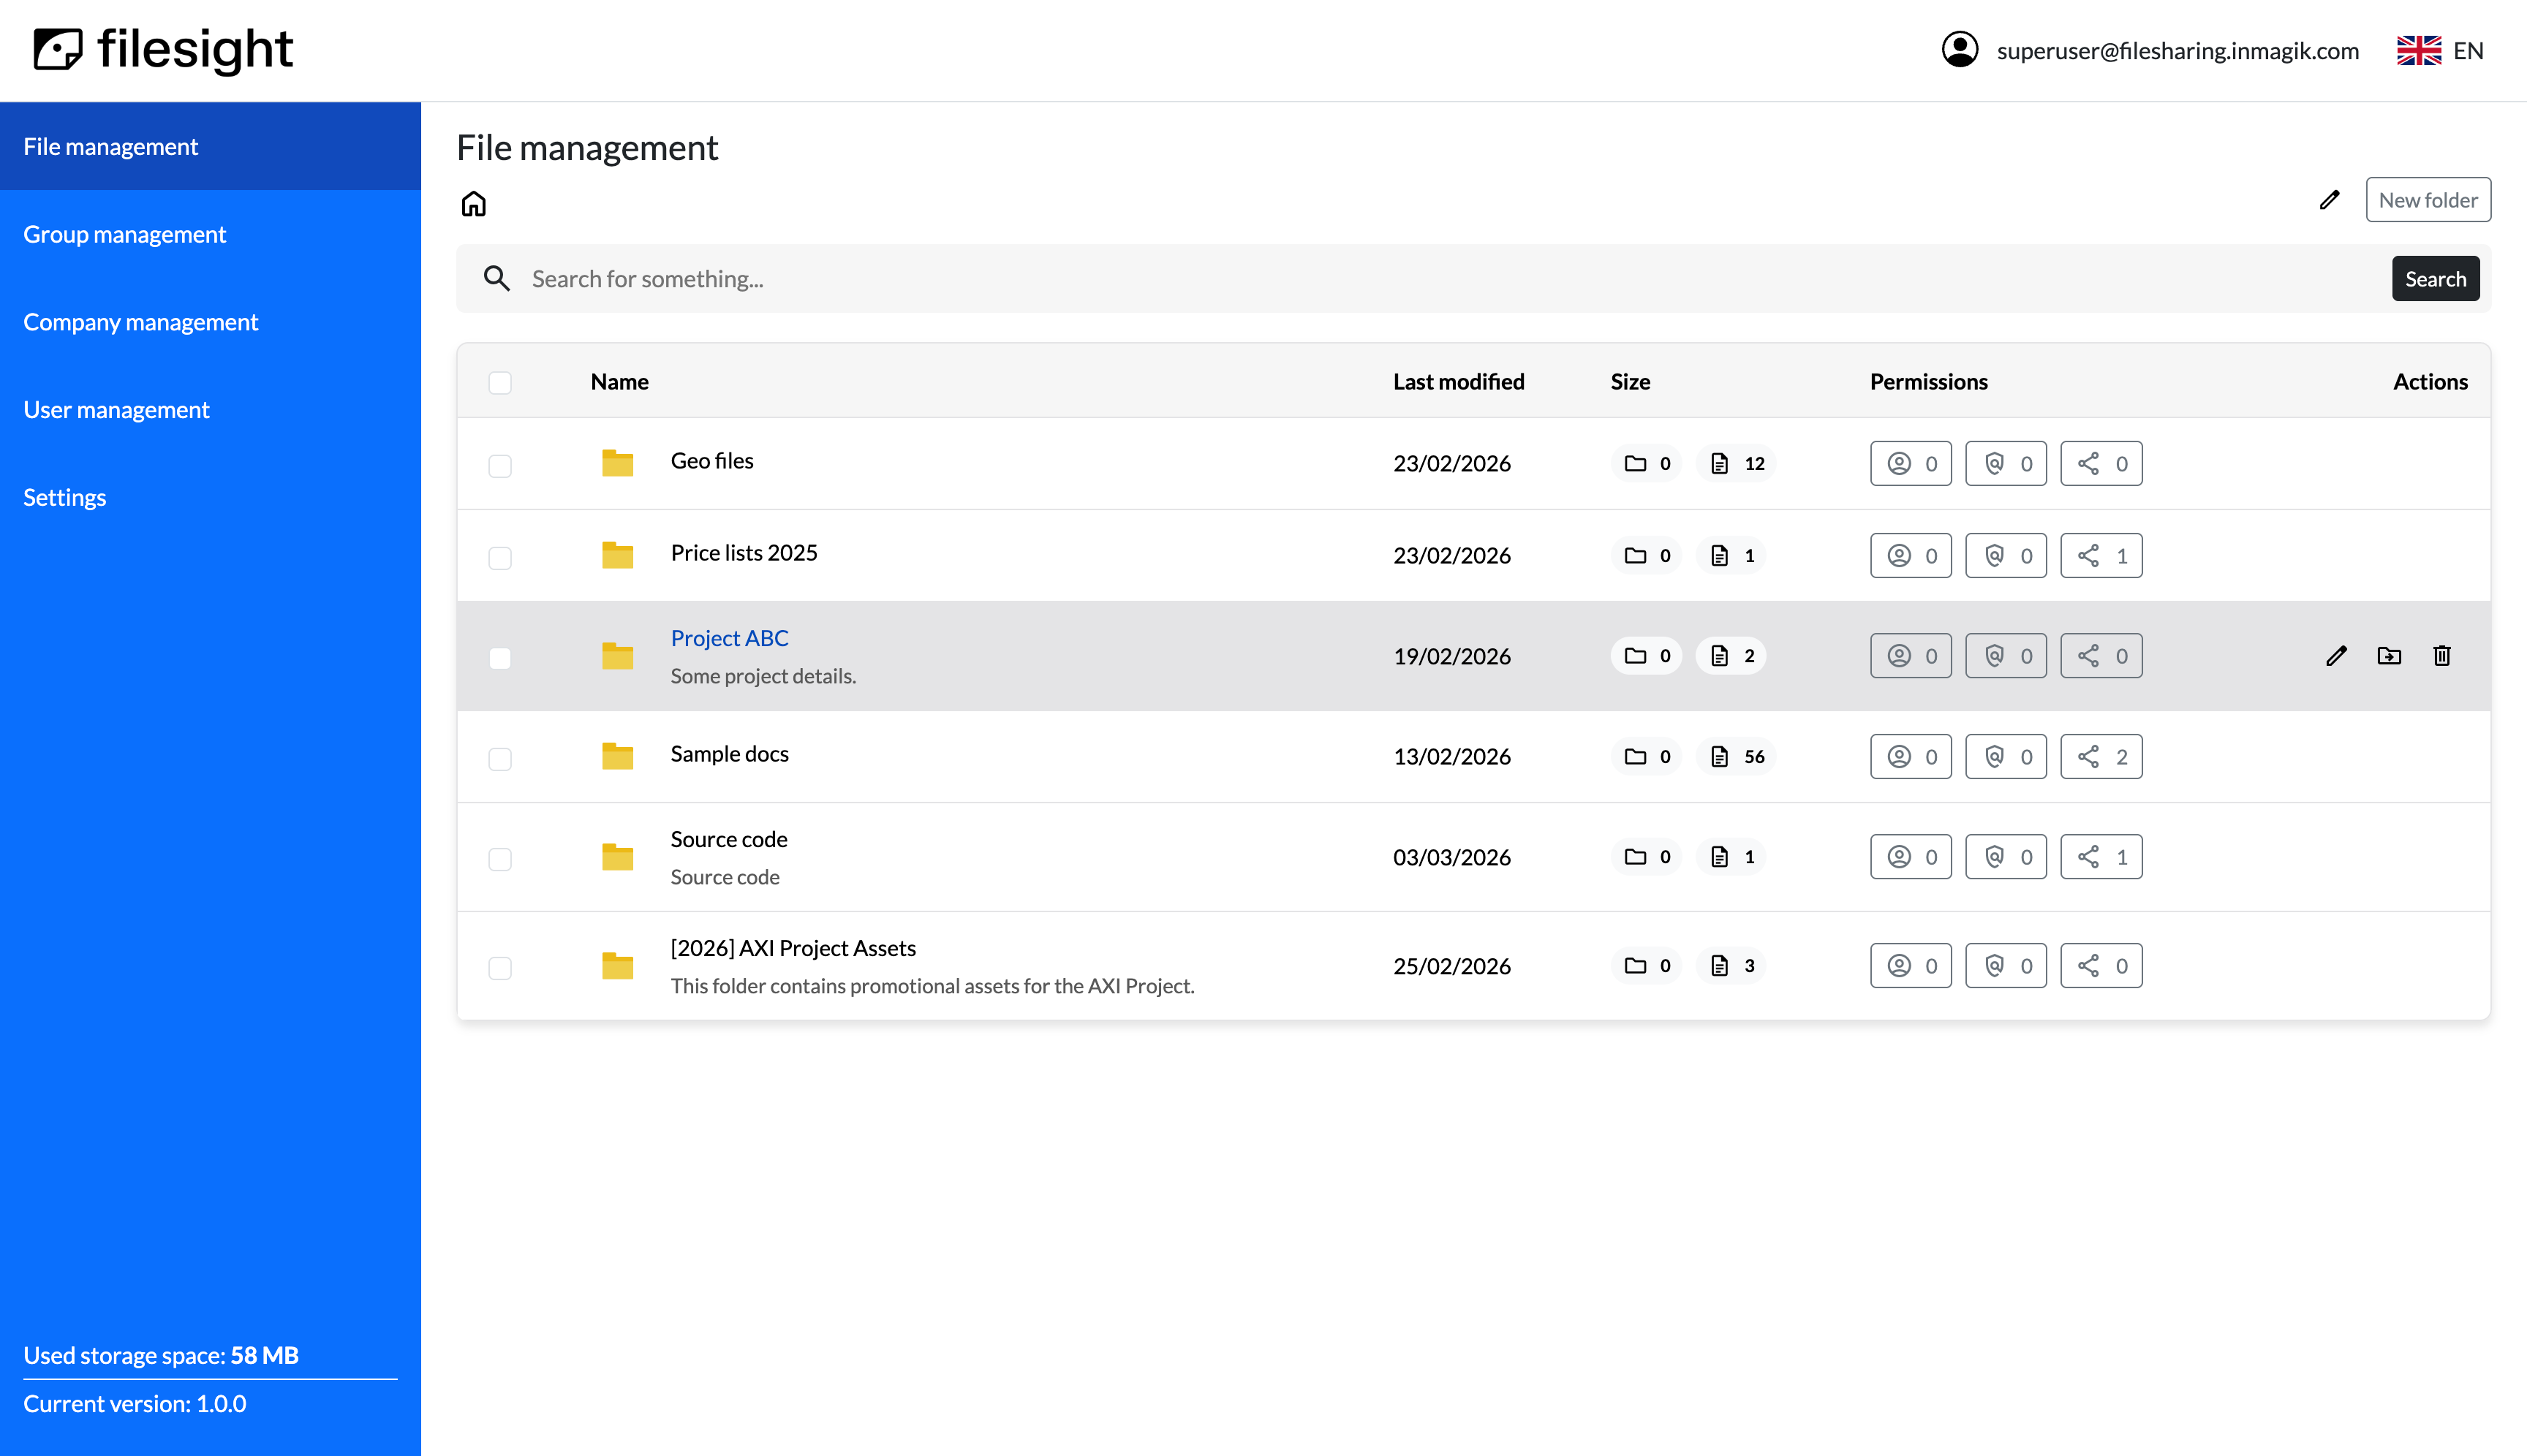Open the Settings sidebar item
This screenshot has width=2527, height=1456.
(x=65, y=497)
